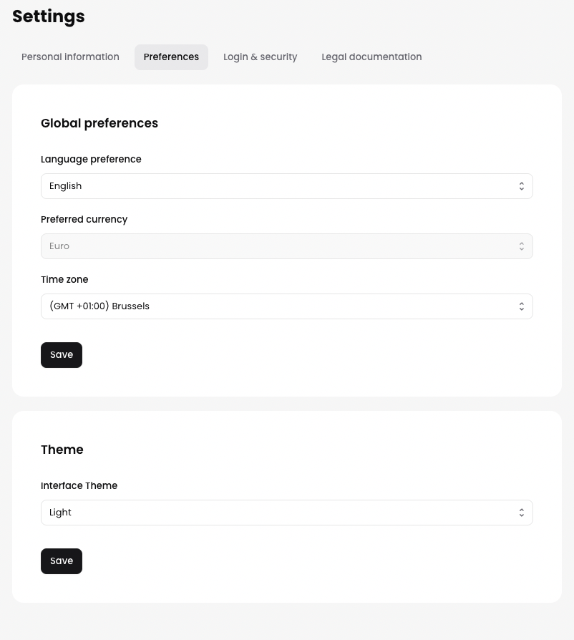Click the Time zone label
This screenshot has width=574, height=640.
(x=64, y=279)
